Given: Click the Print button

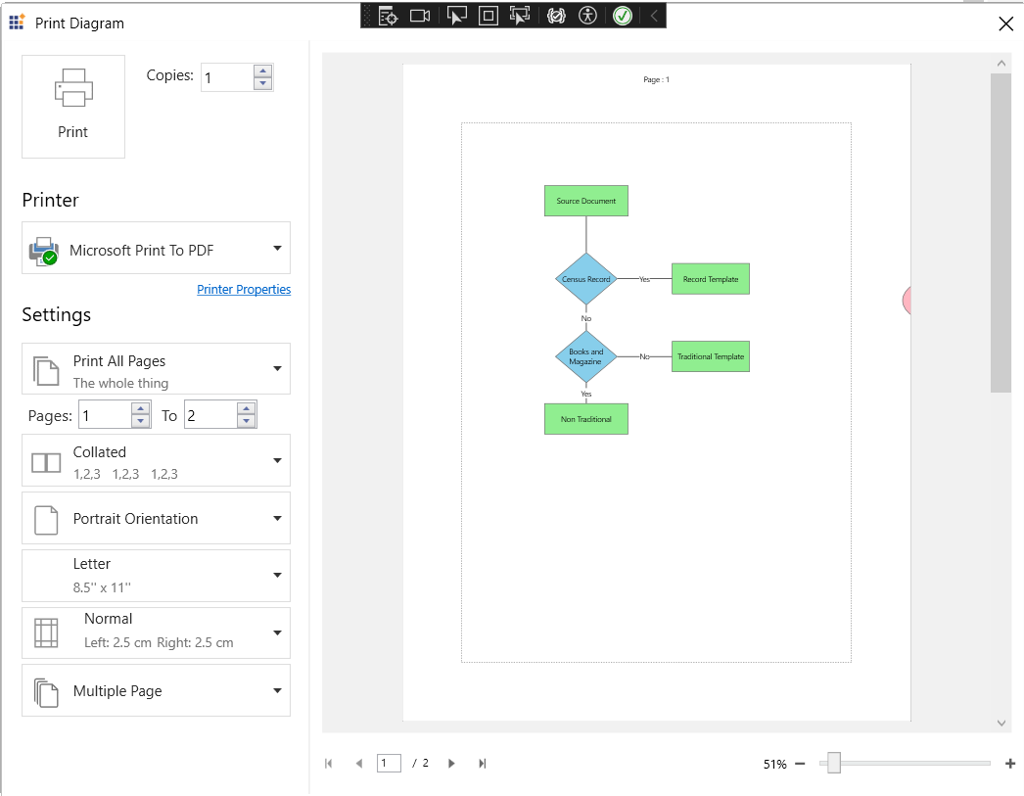Looking at the screenshot, I should point(73,107).
